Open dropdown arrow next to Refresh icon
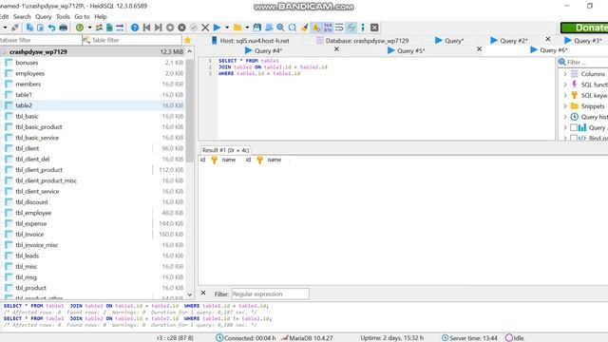Image resolution: width=608 pixels, height=342 pixels. point(89,28)
